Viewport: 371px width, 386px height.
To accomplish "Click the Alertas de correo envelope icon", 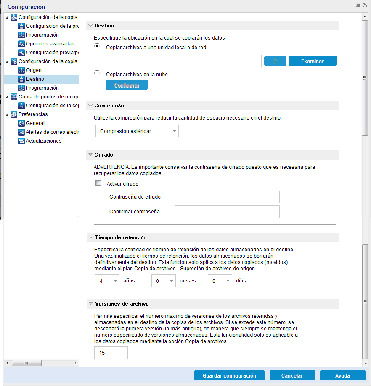I will point(21,133).
